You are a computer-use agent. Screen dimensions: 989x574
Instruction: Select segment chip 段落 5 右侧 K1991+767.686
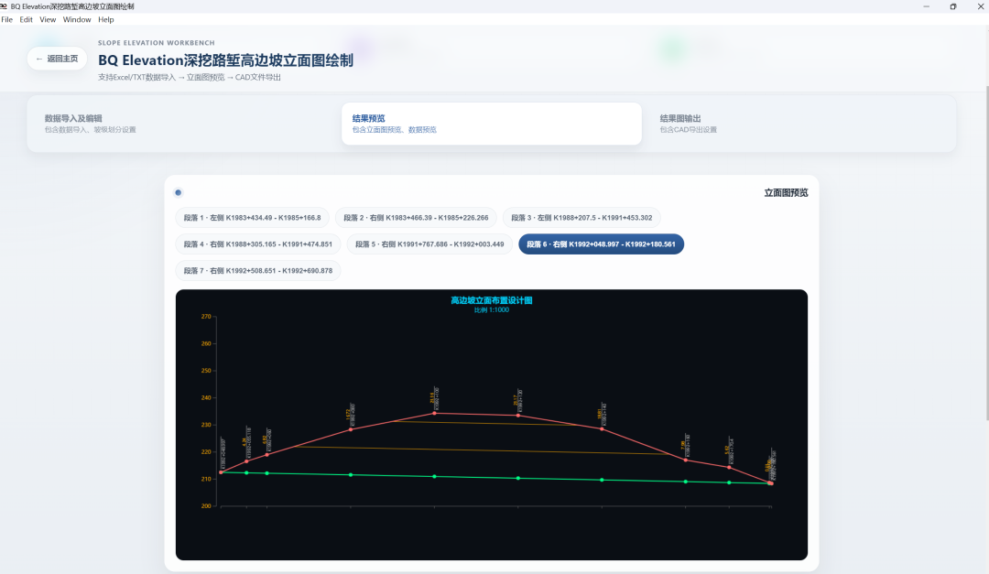point(429,244)
